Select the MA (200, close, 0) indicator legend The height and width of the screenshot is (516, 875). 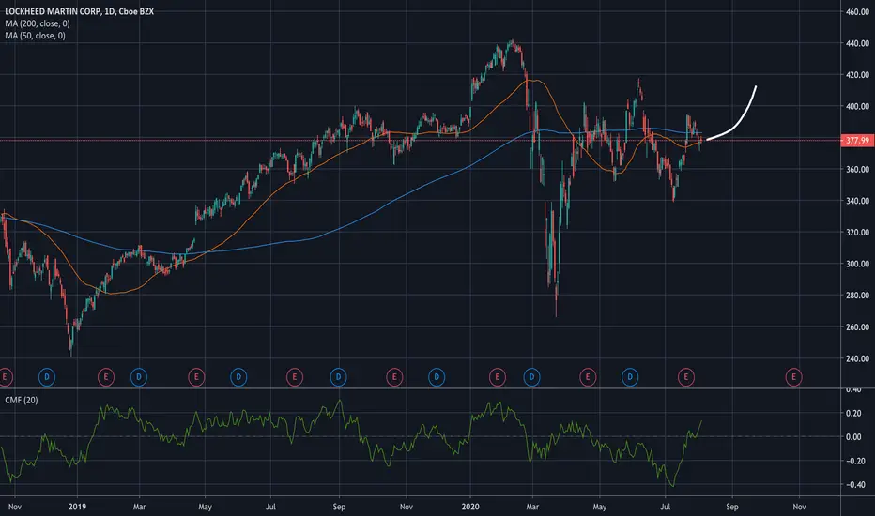pos(38,23)
